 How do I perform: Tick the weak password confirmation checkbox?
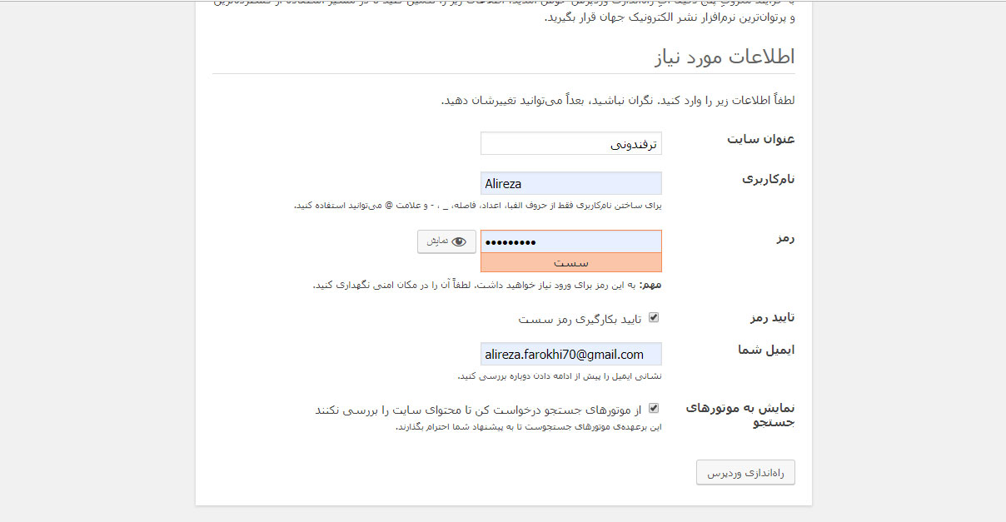click(x=654, y=317)
